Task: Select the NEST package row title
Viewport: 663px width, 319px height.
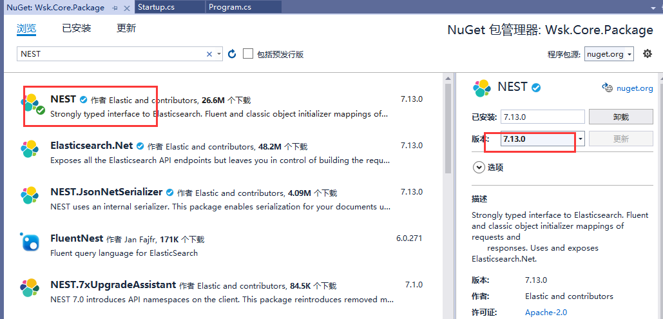Action: click(63, 99)
